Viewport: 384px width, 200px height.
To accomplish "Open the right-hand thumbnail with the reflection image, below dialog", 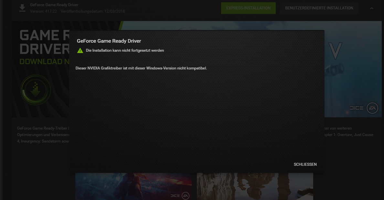I will pos(255,186).
